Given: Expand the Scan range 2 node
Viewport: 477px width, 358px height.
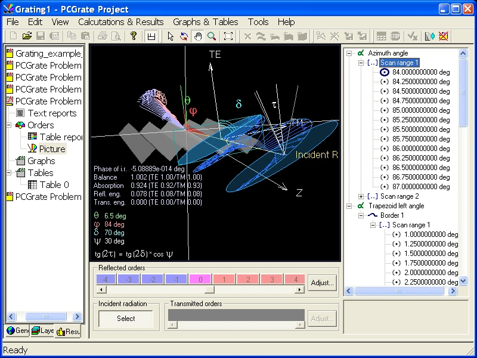Looking at the screenshot, I should pyautogui.click(x=361, y=196).
